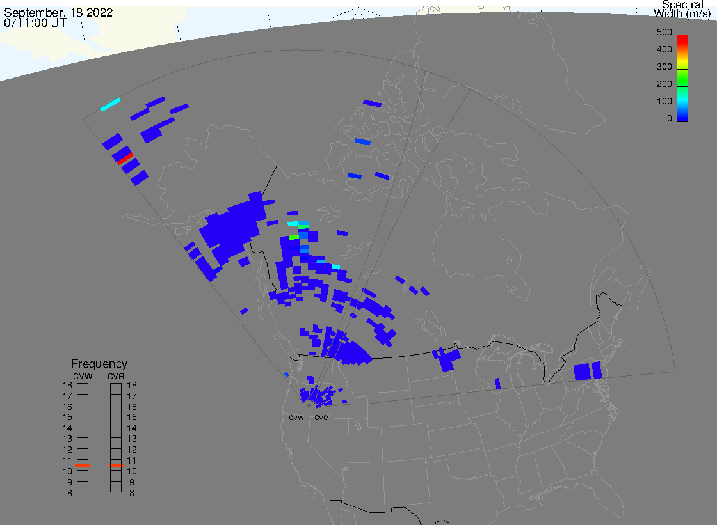Click the 'cvw' column header in the frequency legend
Screen dimensions: 717x525
coord(83,375)
